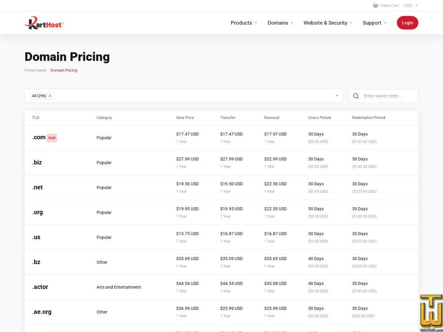Remove the All (296) filter tag
Image resolution: width=443 pixels, height=332 pixels.
click(50, 96)
